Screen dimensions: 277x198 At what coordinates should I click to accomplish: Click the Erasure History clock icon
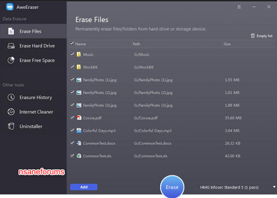[11, 97]
